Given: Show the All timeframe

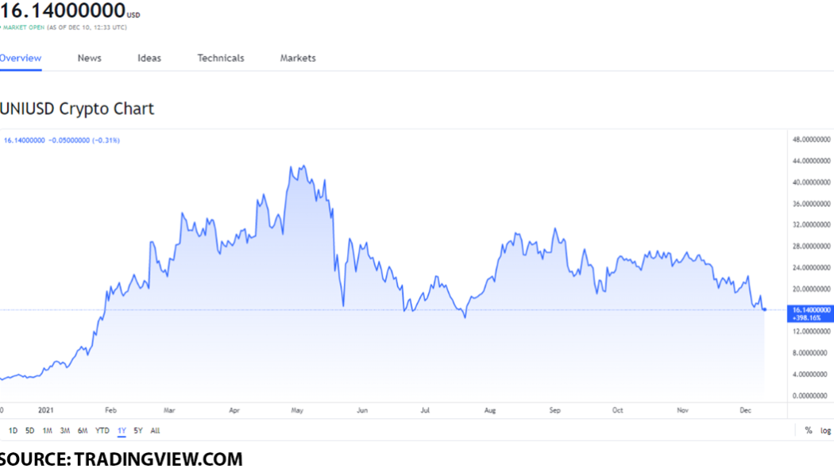Looking at the screenshot, I should [x=154, y=430].
